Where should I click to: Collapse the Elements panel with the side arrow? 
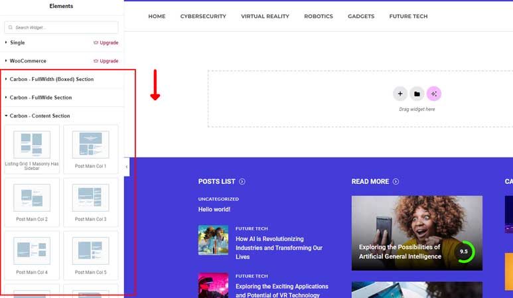[127, 167]
